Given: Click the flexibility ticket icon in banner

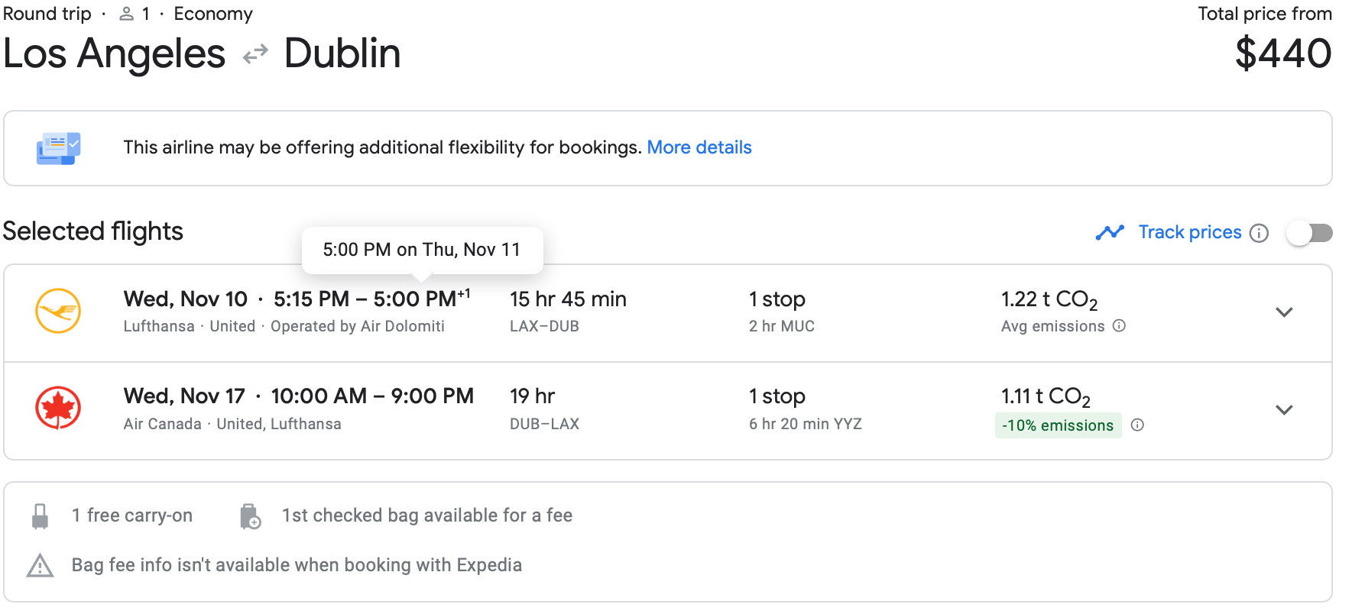Looking at the screenshot, I should click(58, 147).
